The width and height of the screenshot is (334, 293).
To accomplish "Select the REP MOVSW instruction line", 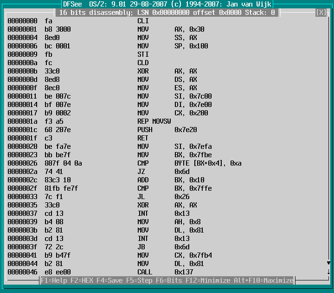I will coord(154,121).
